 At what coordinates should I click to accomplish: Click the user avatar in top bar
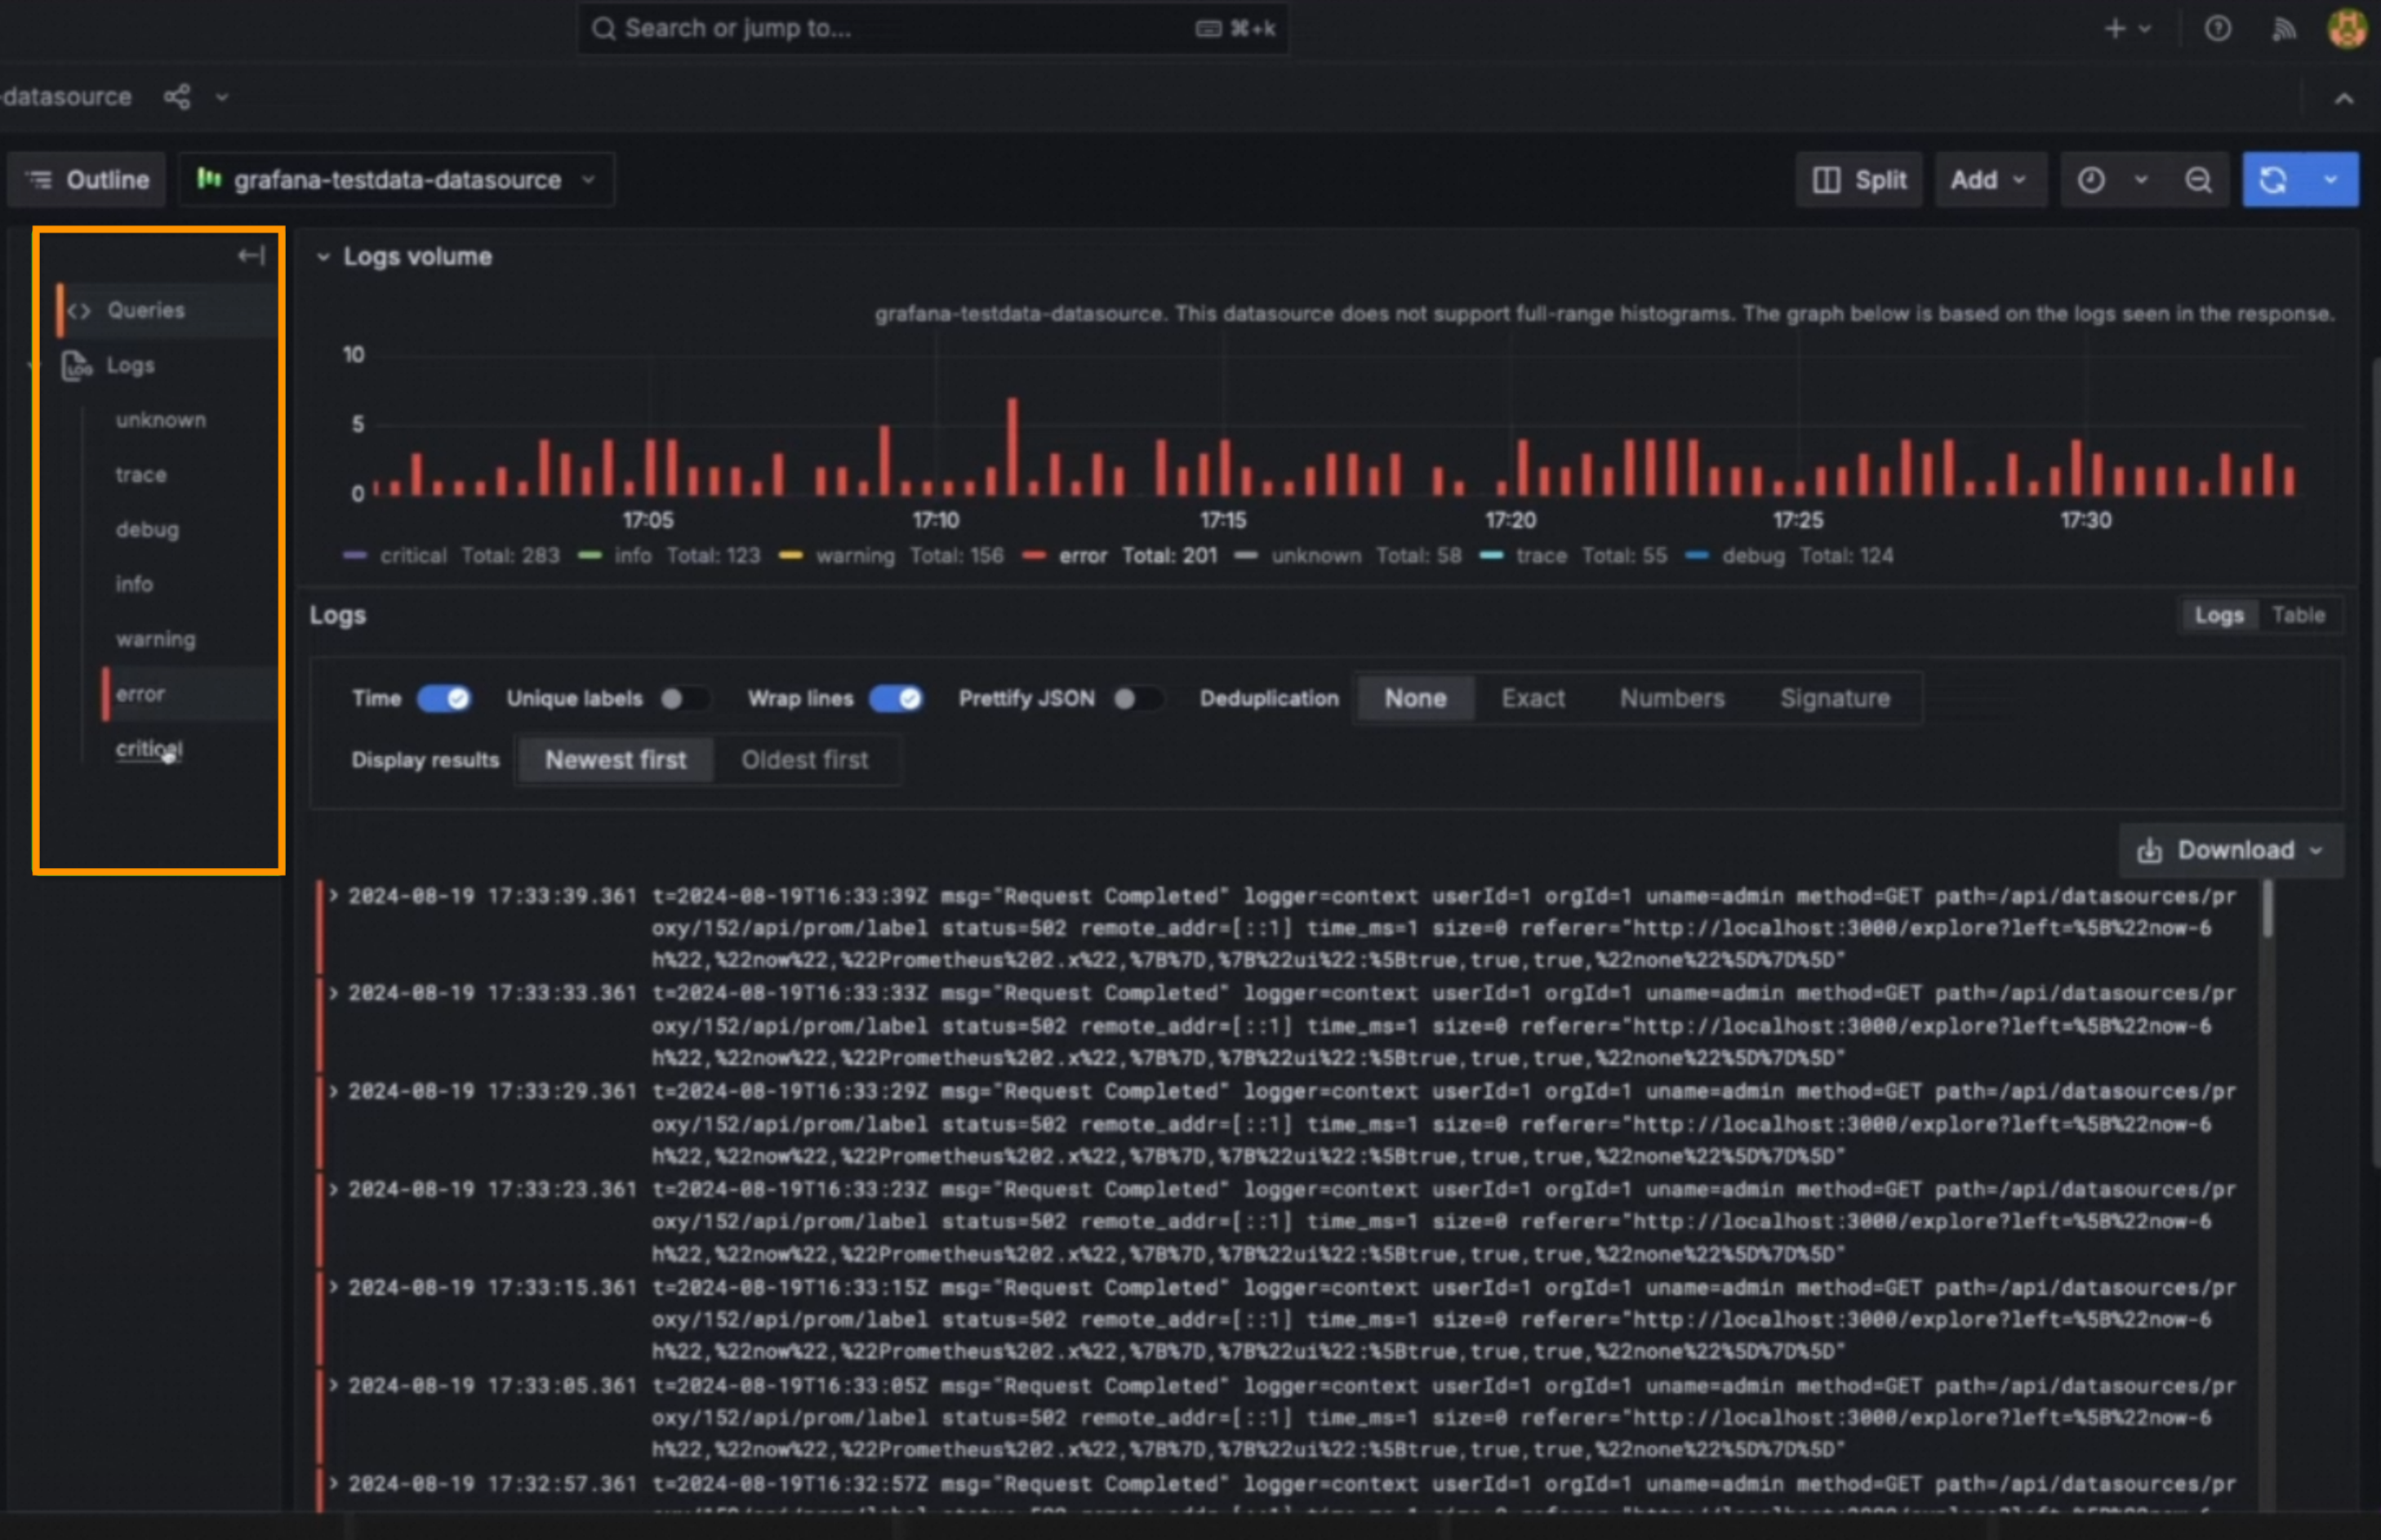2346,29
